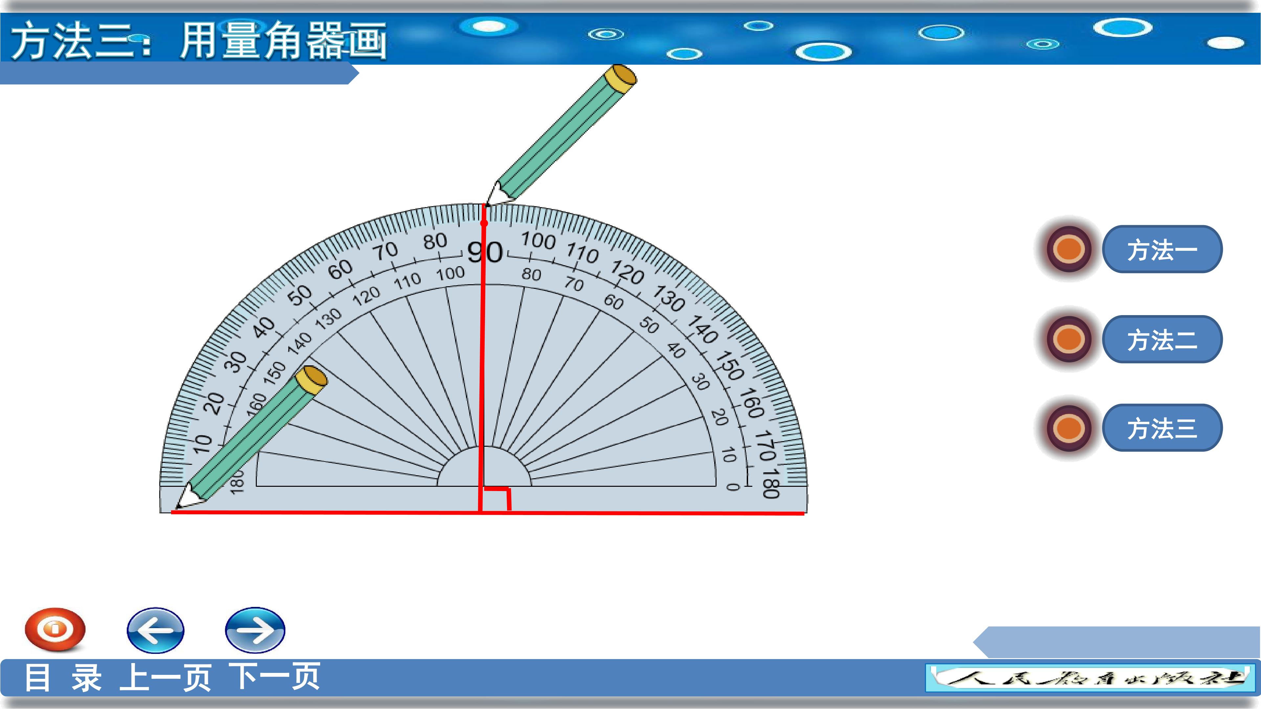Click the 方法三:用量角器画 slide title
The height and width of the screenshot is (709, 1261).
[x=198, y=41]
